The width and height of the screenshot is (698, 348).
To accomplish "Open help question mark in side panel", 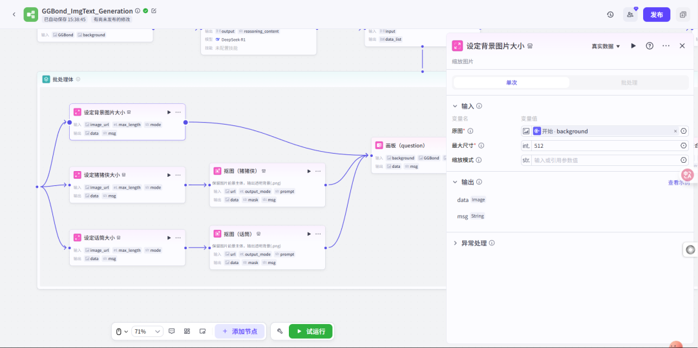I will pos(650,46).
